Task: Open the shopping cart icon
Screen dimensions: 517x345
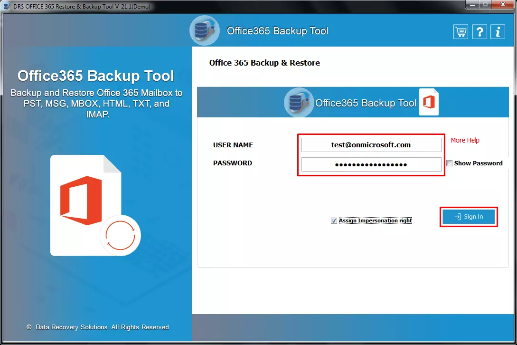Action: [460, 31]
